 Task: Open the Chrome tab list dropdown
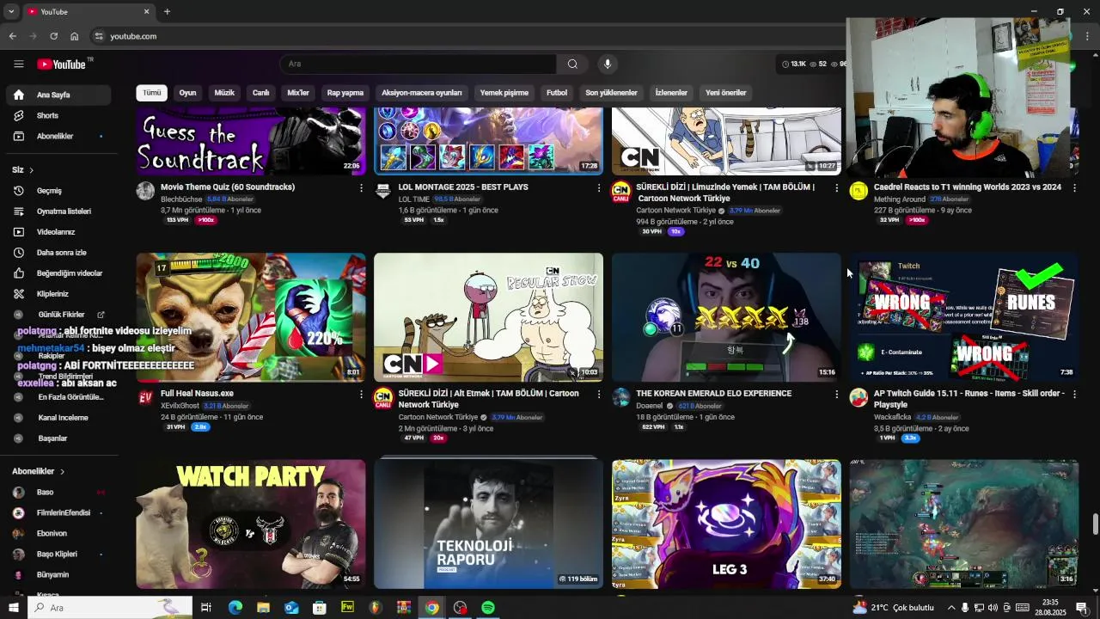pyautogui.click(x=11, y=11)
